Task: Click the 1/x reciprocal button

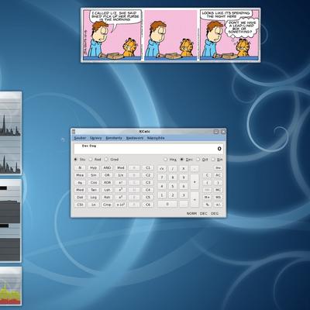Action: point(121,175)
